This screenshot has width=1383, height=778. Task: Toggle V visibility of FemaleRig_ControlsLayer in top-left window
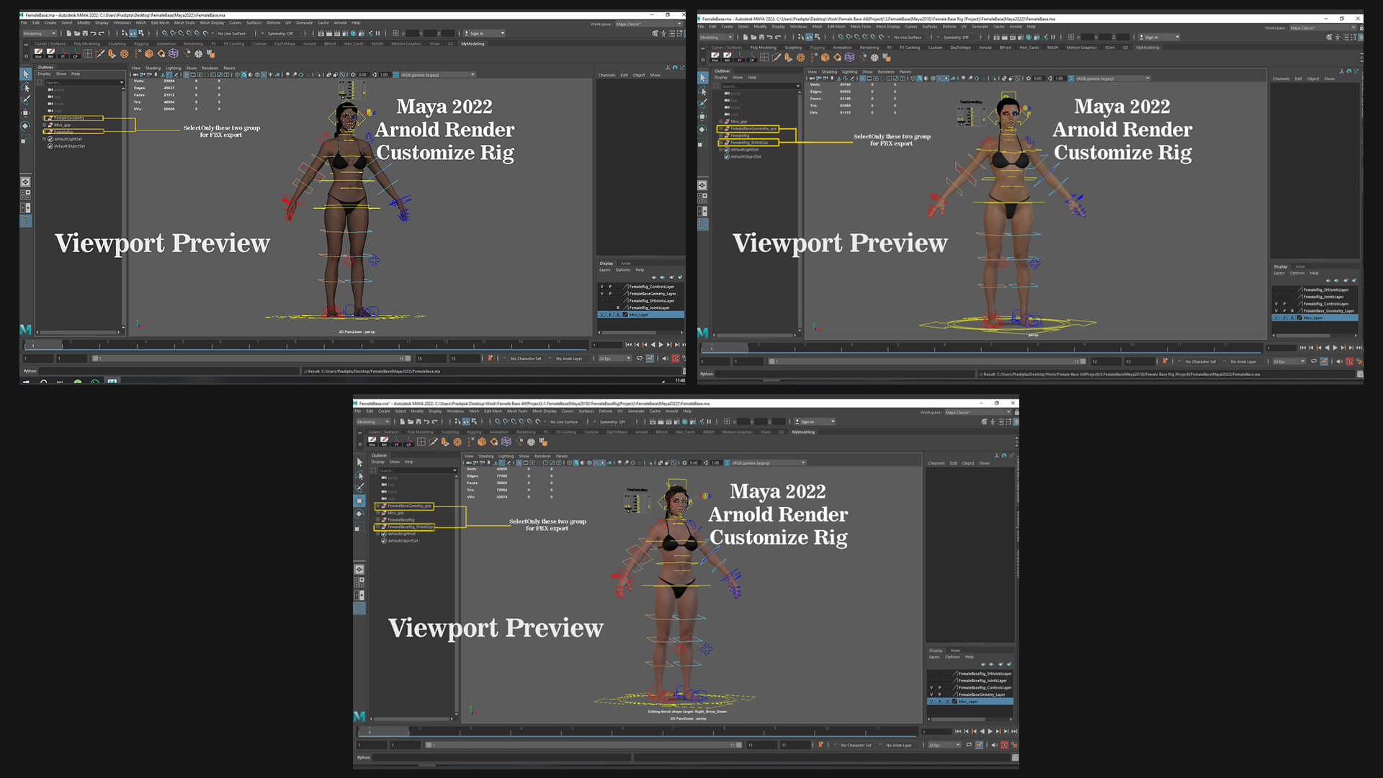(x=602, y=287)
